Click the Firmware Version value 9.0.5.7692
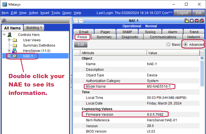This screenshot has height=134, width=206. point(155,115)
